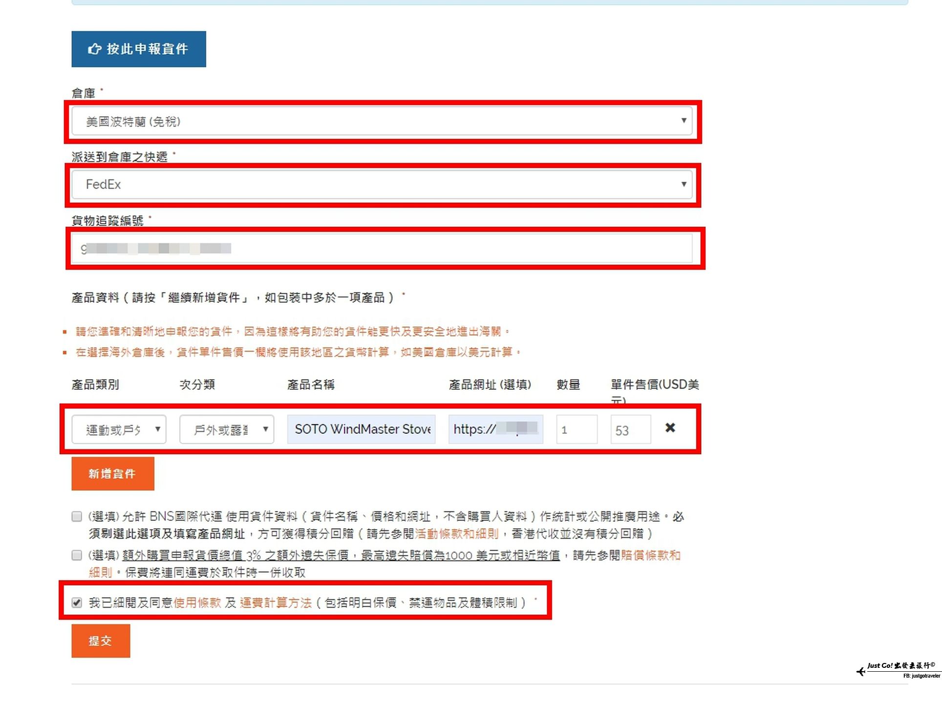Open the 次分類 sub-category dropdown
Viewport: 942px width, 725px height.
point(227,429)
